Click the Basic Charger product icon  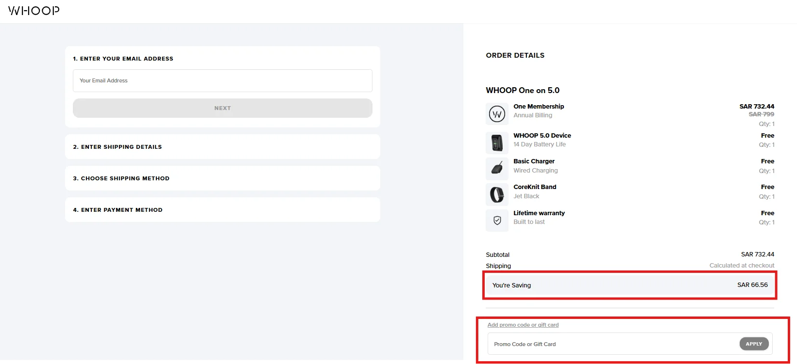pyautogui.click(x=497, y=169)
